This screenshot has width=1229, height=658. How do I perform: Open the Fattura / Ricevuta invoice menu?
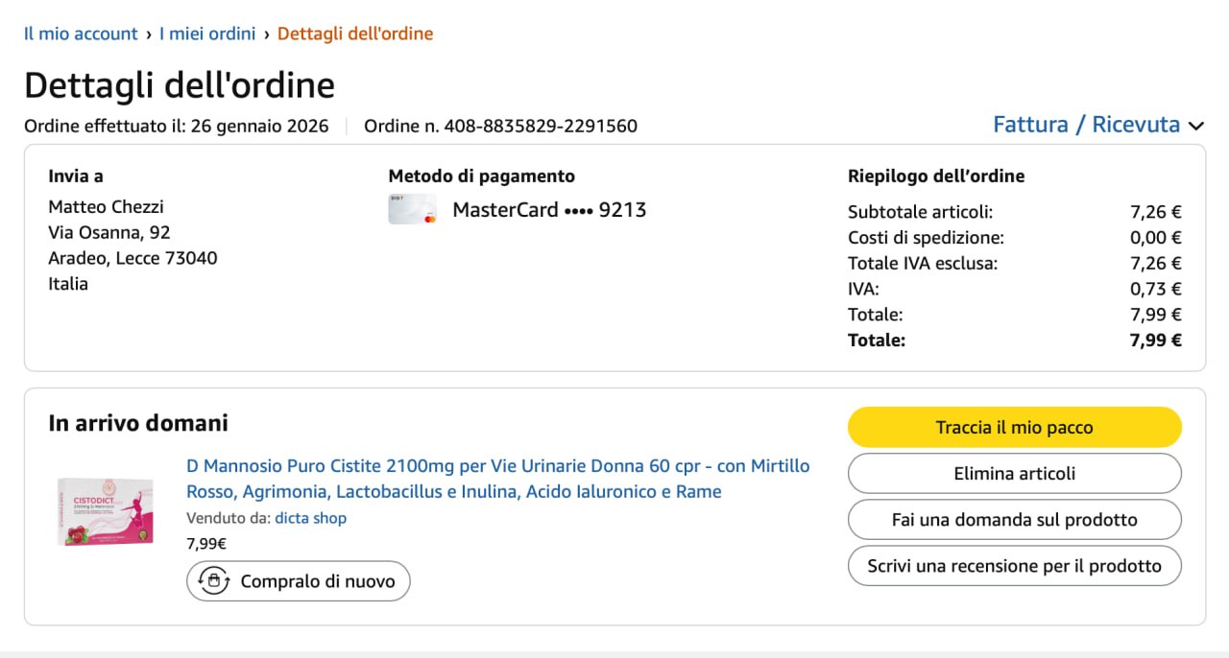click(1086, 125)
